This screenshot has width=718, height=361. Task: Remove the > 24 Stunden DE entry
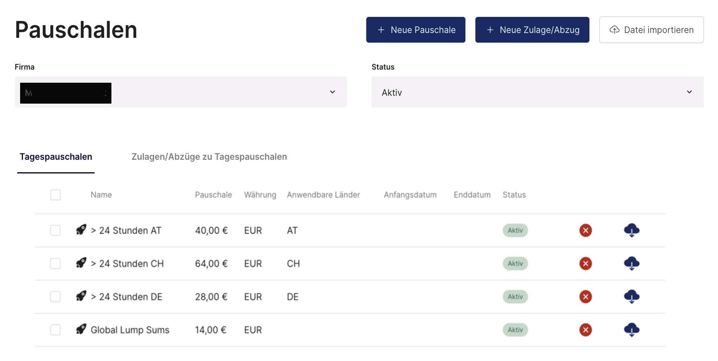pos(585,297)
